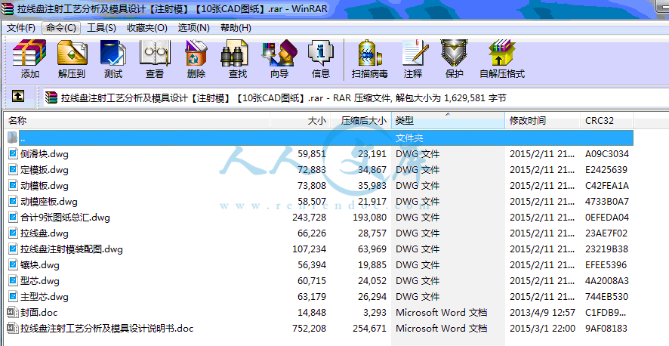Screen dimensions: 669x346
Task: Click the file icon of 侧滑块.dwg
Action: tap(14, 153)
